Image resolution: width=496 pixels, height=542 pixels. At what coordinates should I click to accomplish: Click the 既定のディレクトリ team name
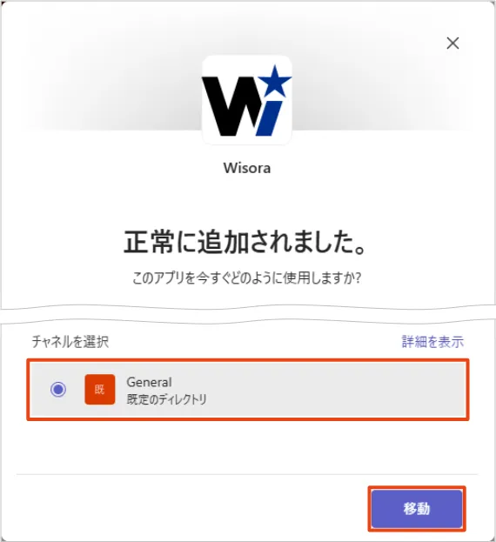click(166, 399)
